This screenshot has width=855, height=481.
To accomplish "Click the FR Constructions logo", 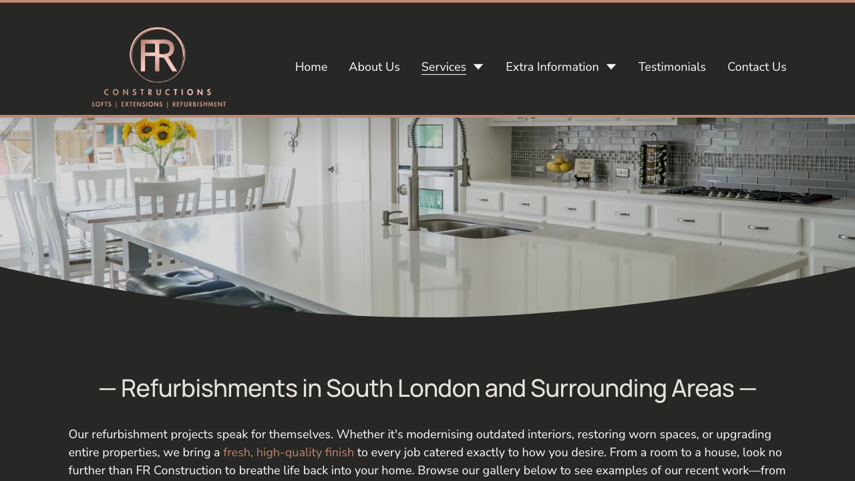I will tap(159, 67).
